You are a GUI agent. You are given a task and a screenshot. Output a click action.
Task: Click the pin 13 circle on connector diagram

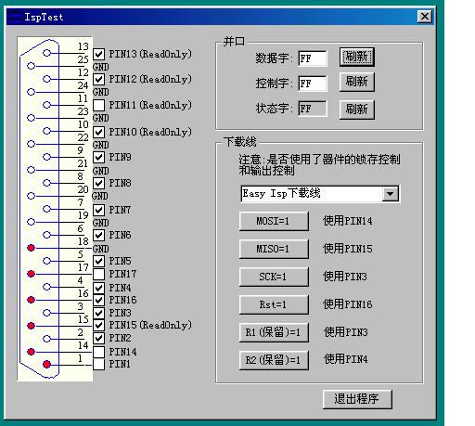(46, 53)
